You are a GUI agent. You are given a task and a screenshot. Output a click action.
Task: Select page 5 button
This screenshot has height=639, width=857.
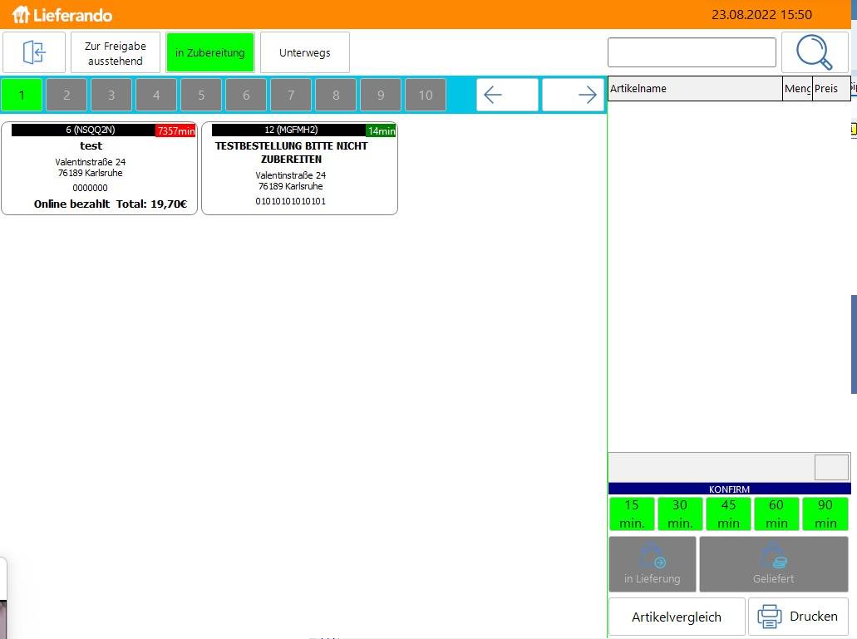pos(201,96)
